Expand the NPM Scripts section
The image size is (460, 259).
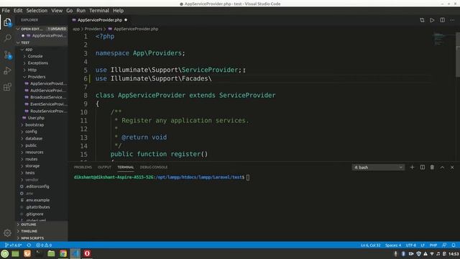42,238
